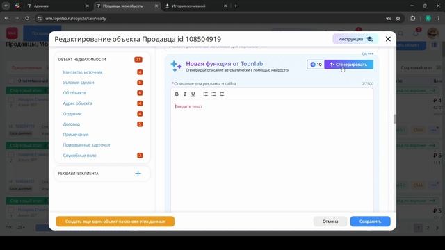Close the Админка browser tab
Image resolution: width=445 pixels, height=250 pixels.
[88, 6]
